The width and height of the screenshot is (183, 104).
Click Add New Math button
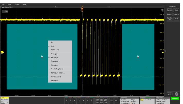pos(97,101)
